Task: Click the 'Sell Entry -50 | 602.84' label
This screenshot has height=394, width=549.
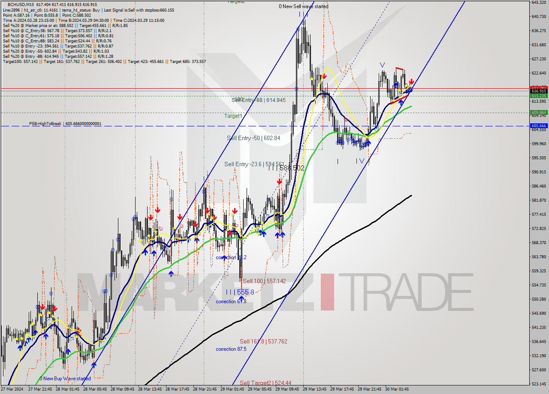Action: point(253,138)
